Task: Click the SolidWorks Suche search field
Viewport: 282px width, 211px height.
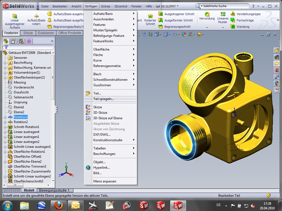Action: tap(226, 6)
